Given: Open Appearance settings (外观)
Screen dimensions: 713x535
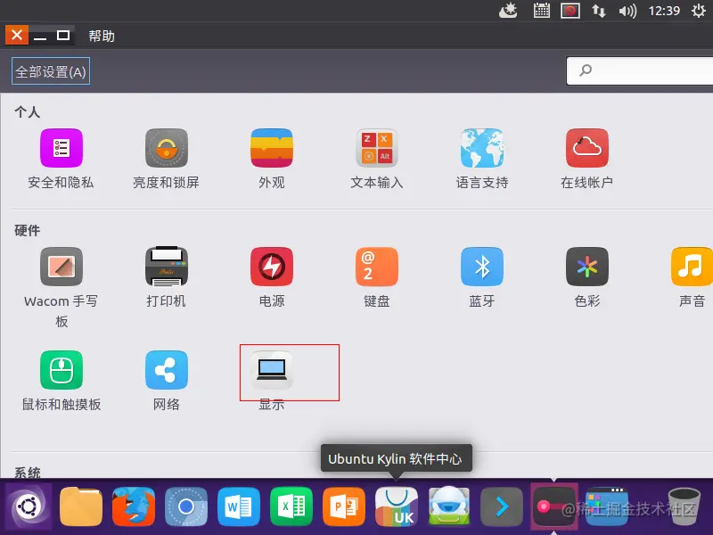Looking at the screenshot, I should tap(272, 159).
